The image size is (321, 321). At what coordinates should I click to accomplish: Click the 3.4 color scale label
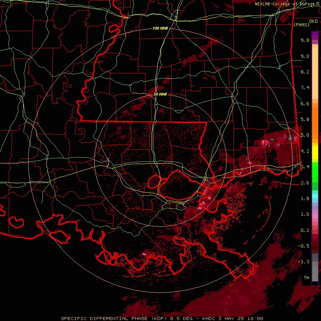[x=305, y=167]
